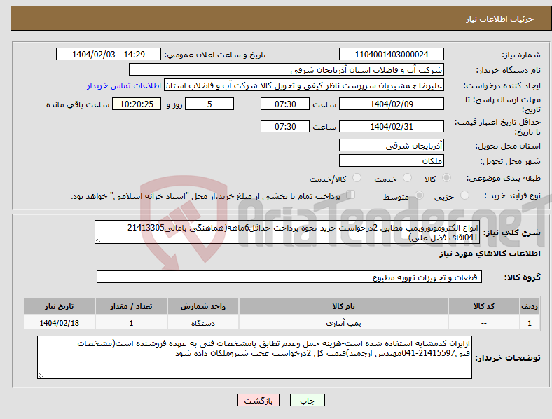Click the need number field 1104001403000024
552x419 pixels.
(392, 55)
